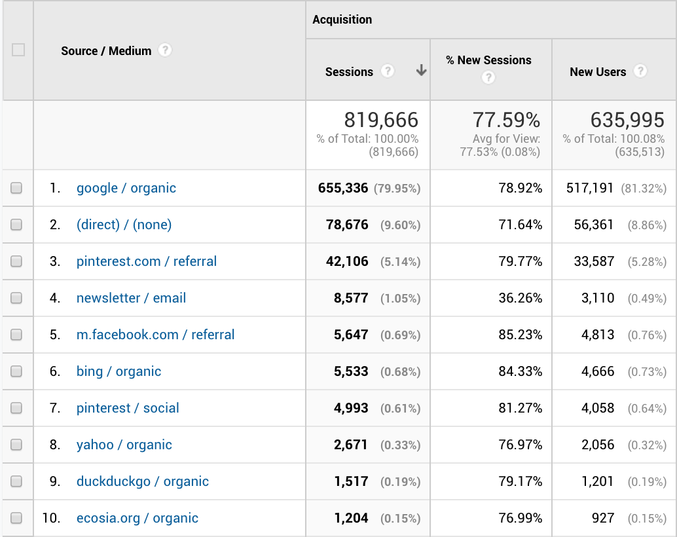The width and height of the screenshot is (677, 537).
Task: Select sessions value 78,676
Action: pos(347,225)
